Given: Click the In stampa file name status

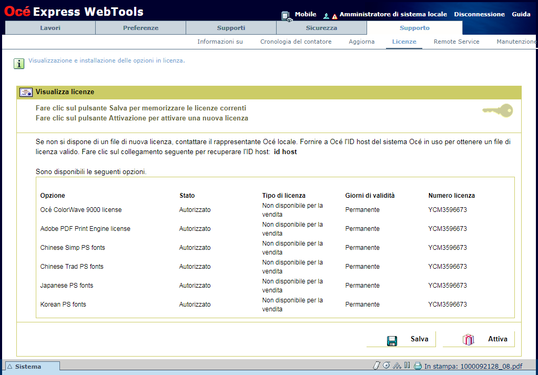Looking at the screenshot, I should point(473,367).
